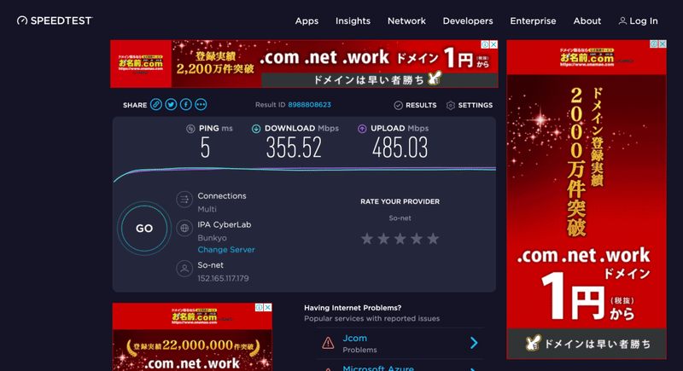The width and height of the screenshot is (683, 371).
Task: Expand the Jcom problems chevron
Action: (474, 343)
